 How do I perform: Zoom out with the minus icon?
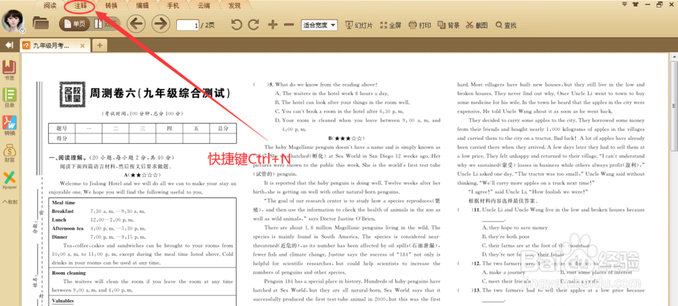(x=289, y=24)
